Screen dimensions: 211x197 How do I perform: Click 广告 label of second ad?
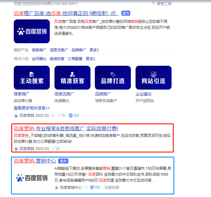[56, 149]
